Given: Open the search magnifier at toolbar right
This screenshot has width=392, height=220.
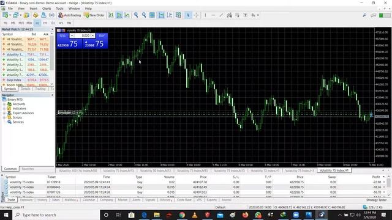Looking at the screenshot, I should (x=365, y=15).
